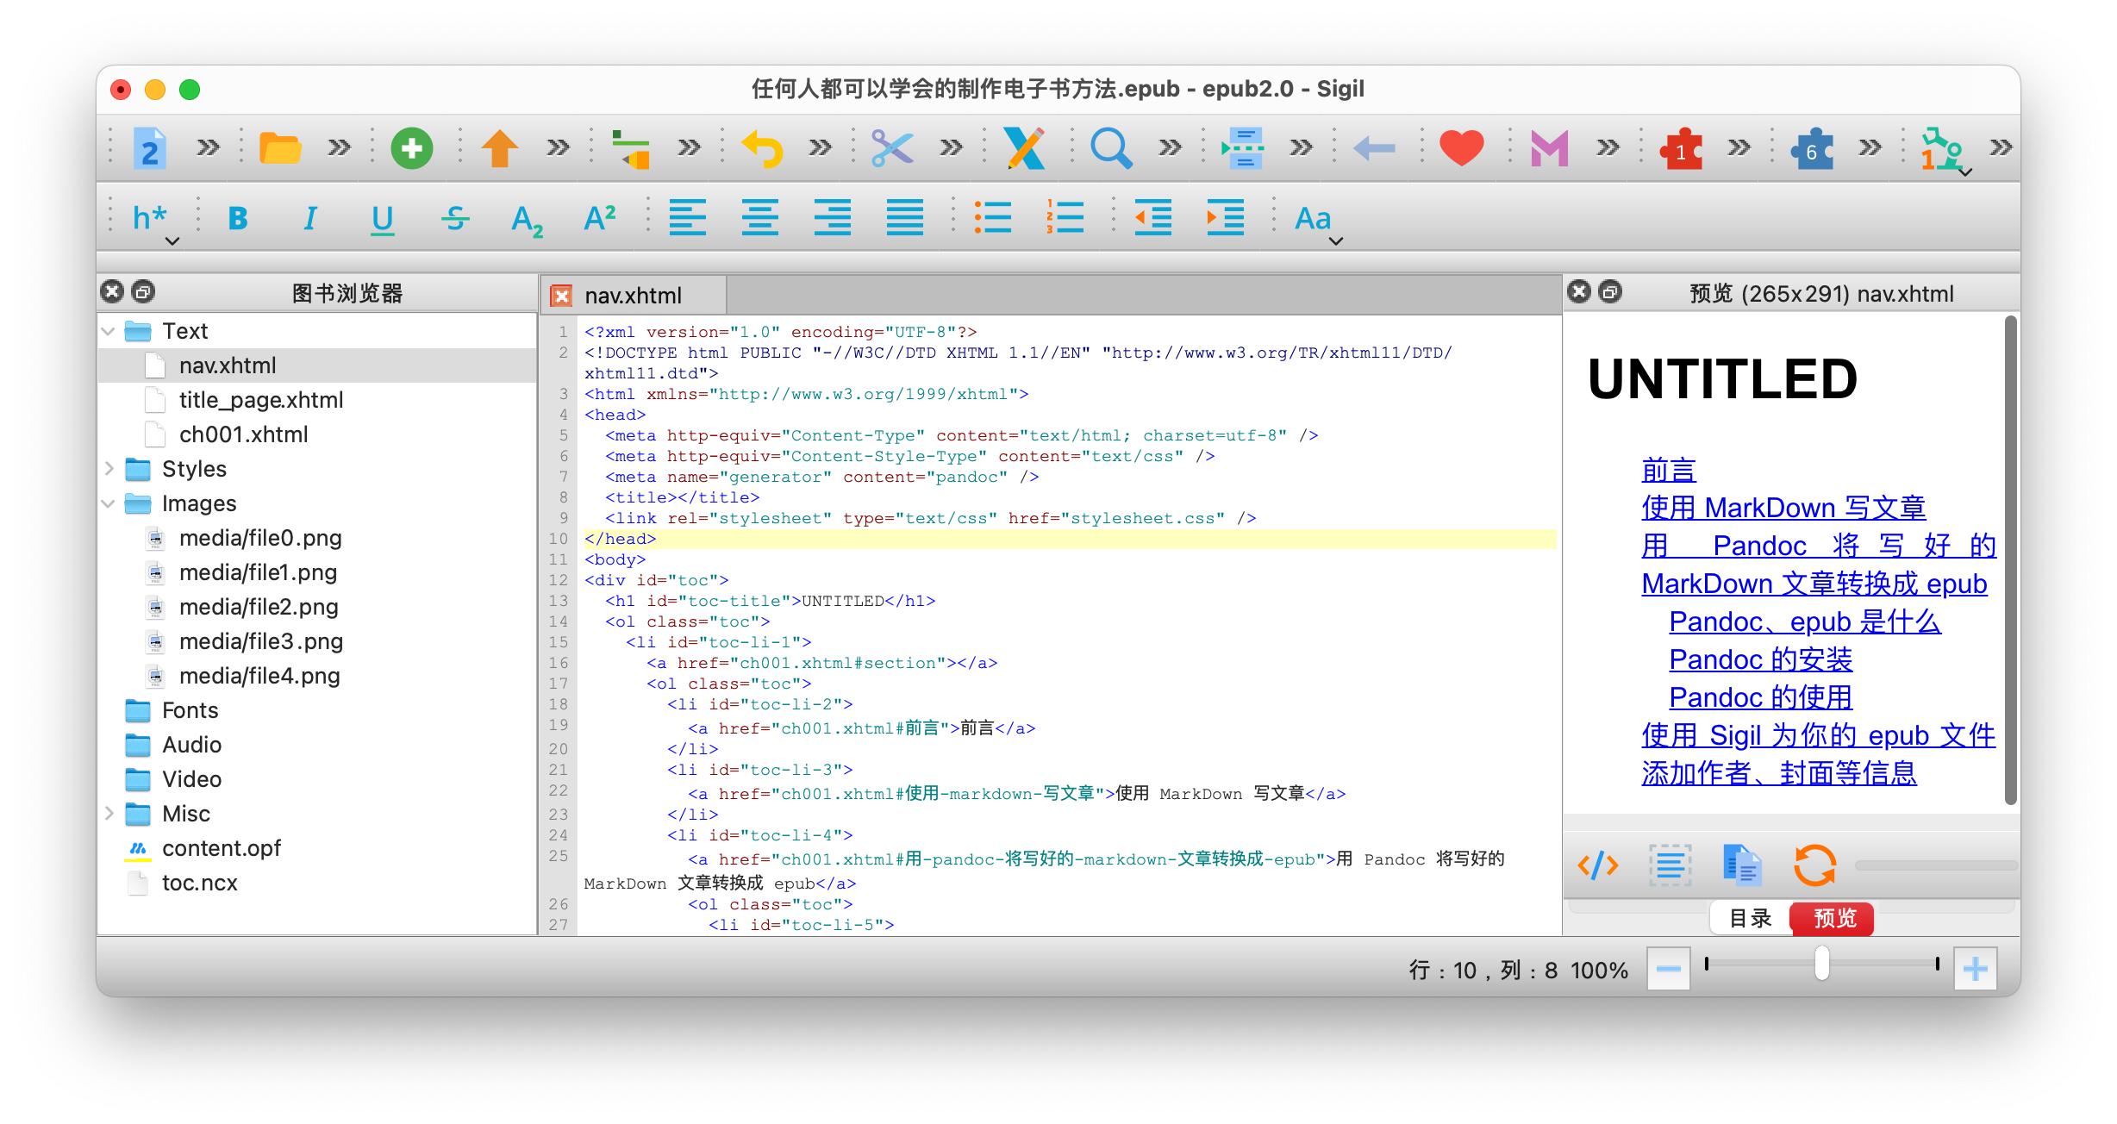
Task: Open Inspector with orange code icon
Action: click(1597, 865)
